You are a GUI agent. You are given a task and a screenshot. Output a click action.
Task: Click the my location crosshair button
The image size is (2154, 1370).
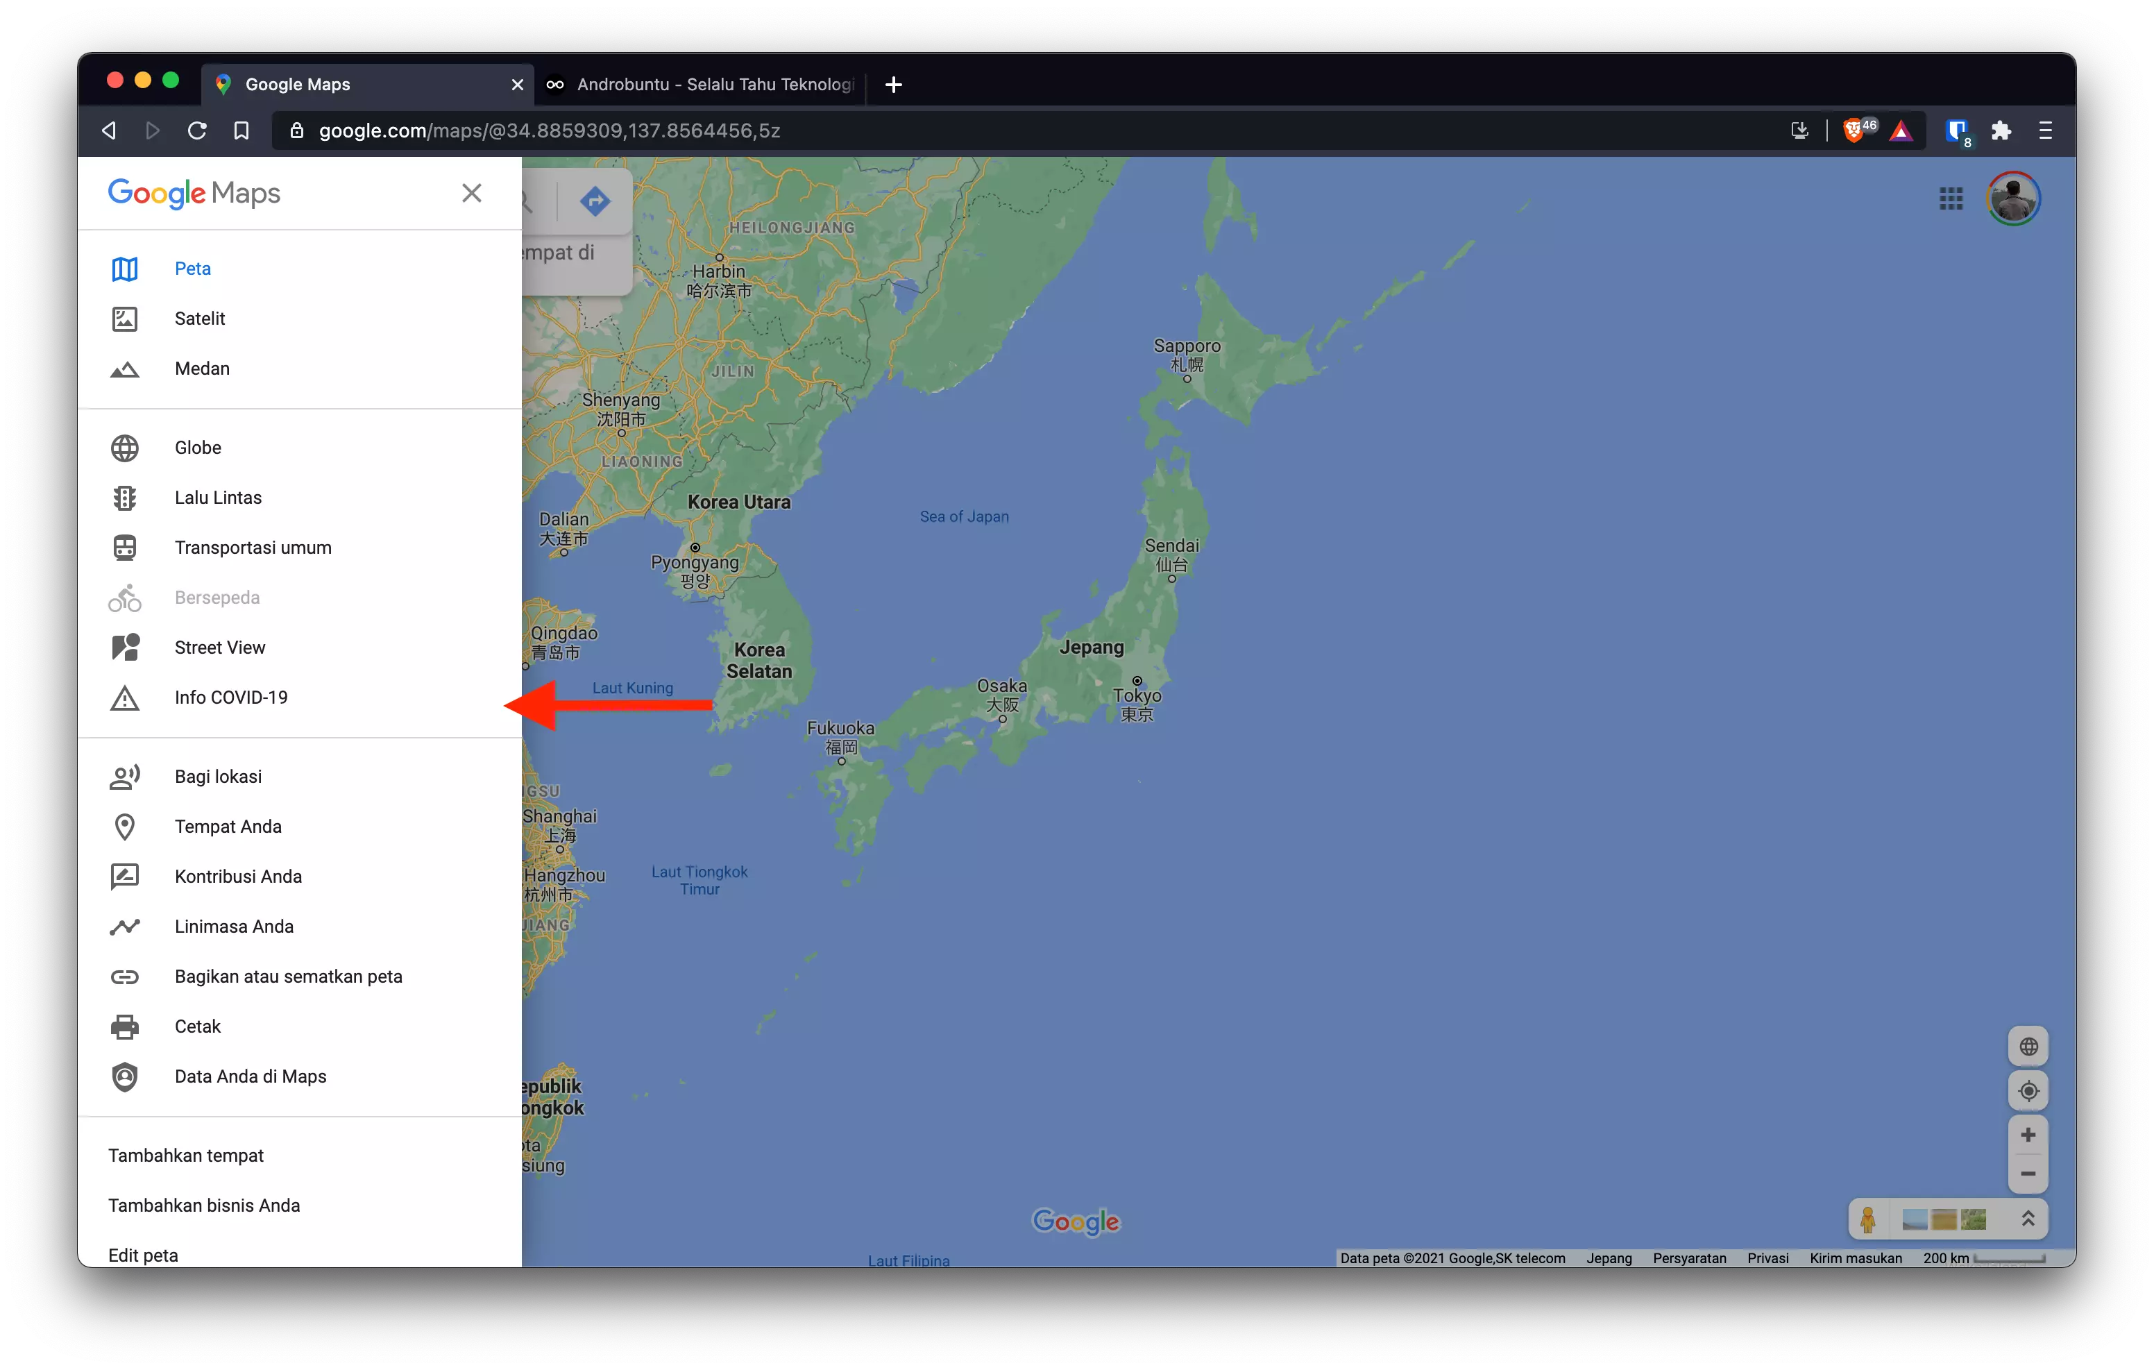click(x=2030, y=1090)
